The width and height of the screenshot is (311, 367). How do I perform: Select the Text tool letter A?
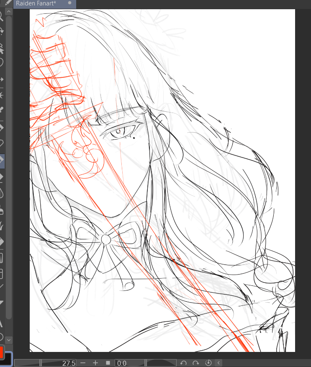[x=1, y=324]
